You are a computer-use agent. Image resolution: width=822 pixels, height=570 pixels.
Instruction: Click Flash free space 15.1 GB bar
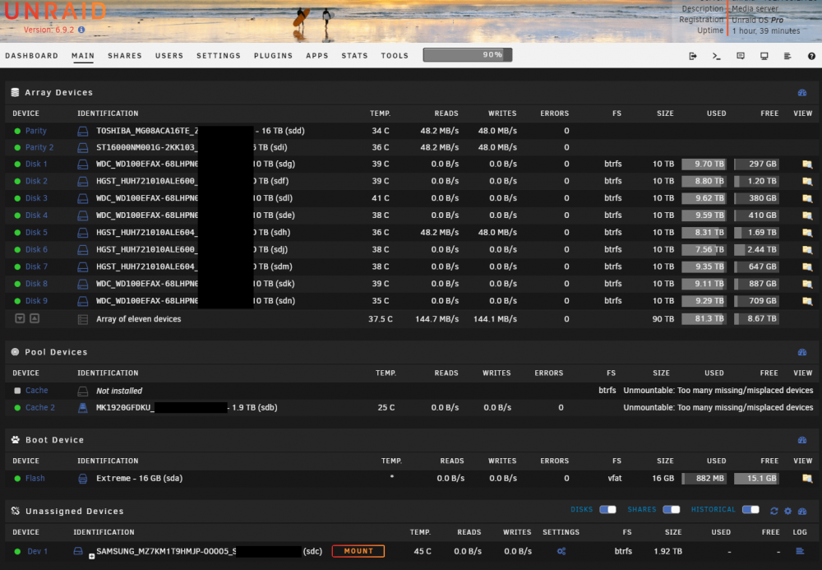[756, 478]
